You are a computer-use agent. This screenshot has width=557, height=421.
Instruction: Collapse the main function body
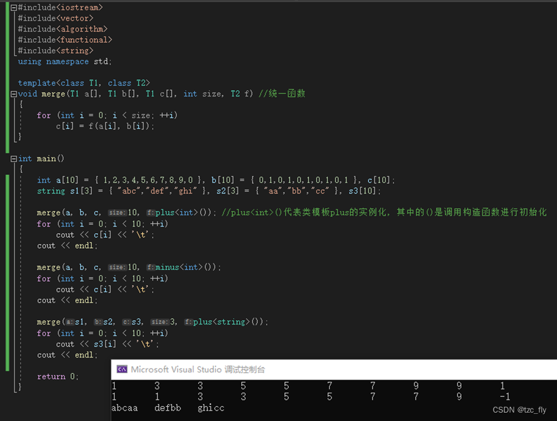[x=13, y=158]
